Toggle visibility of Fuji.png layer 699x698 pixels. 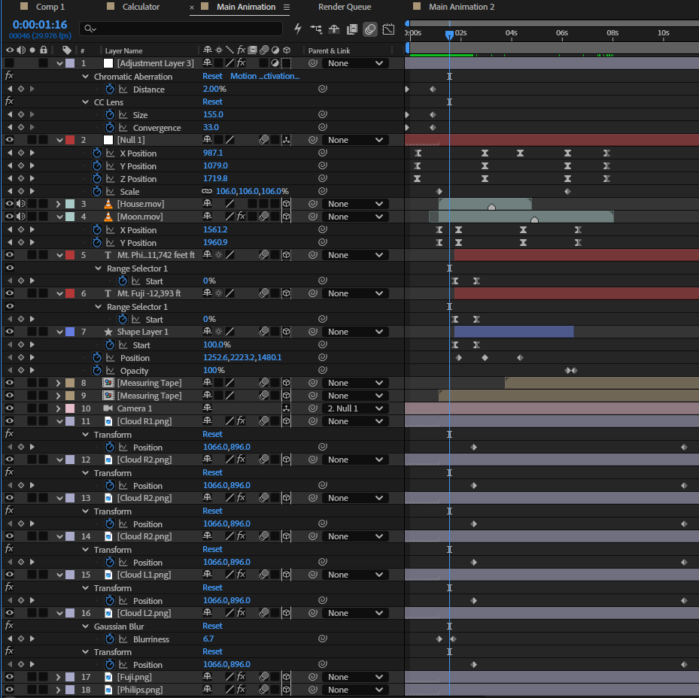(x=9, y=677)
